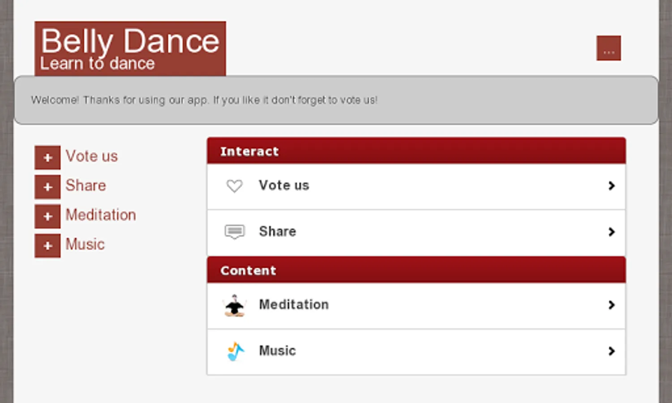Click the chevron arrow on the Vote us row
Screen dimensions: 672x403
pyautogui.click(x=612, y=185)
